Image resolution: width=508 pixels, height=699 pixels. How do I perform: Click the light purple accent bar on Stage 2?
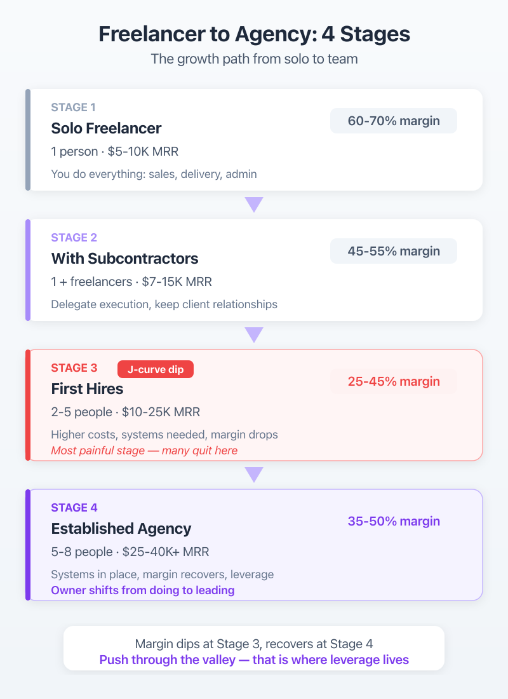[28, 270]
